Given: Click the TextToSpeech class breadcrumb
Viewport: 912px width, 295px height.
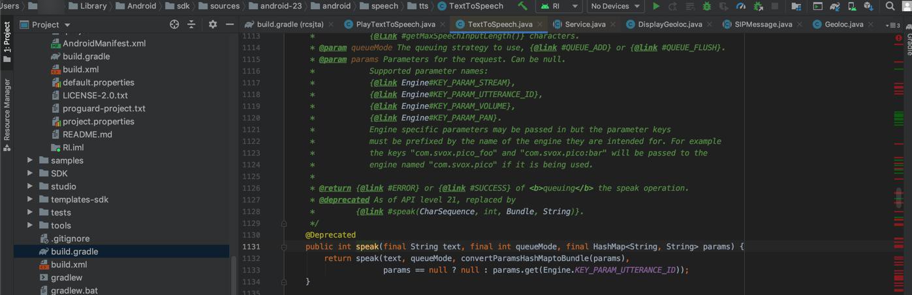Looking at the screenshot, I should (470, 6).
